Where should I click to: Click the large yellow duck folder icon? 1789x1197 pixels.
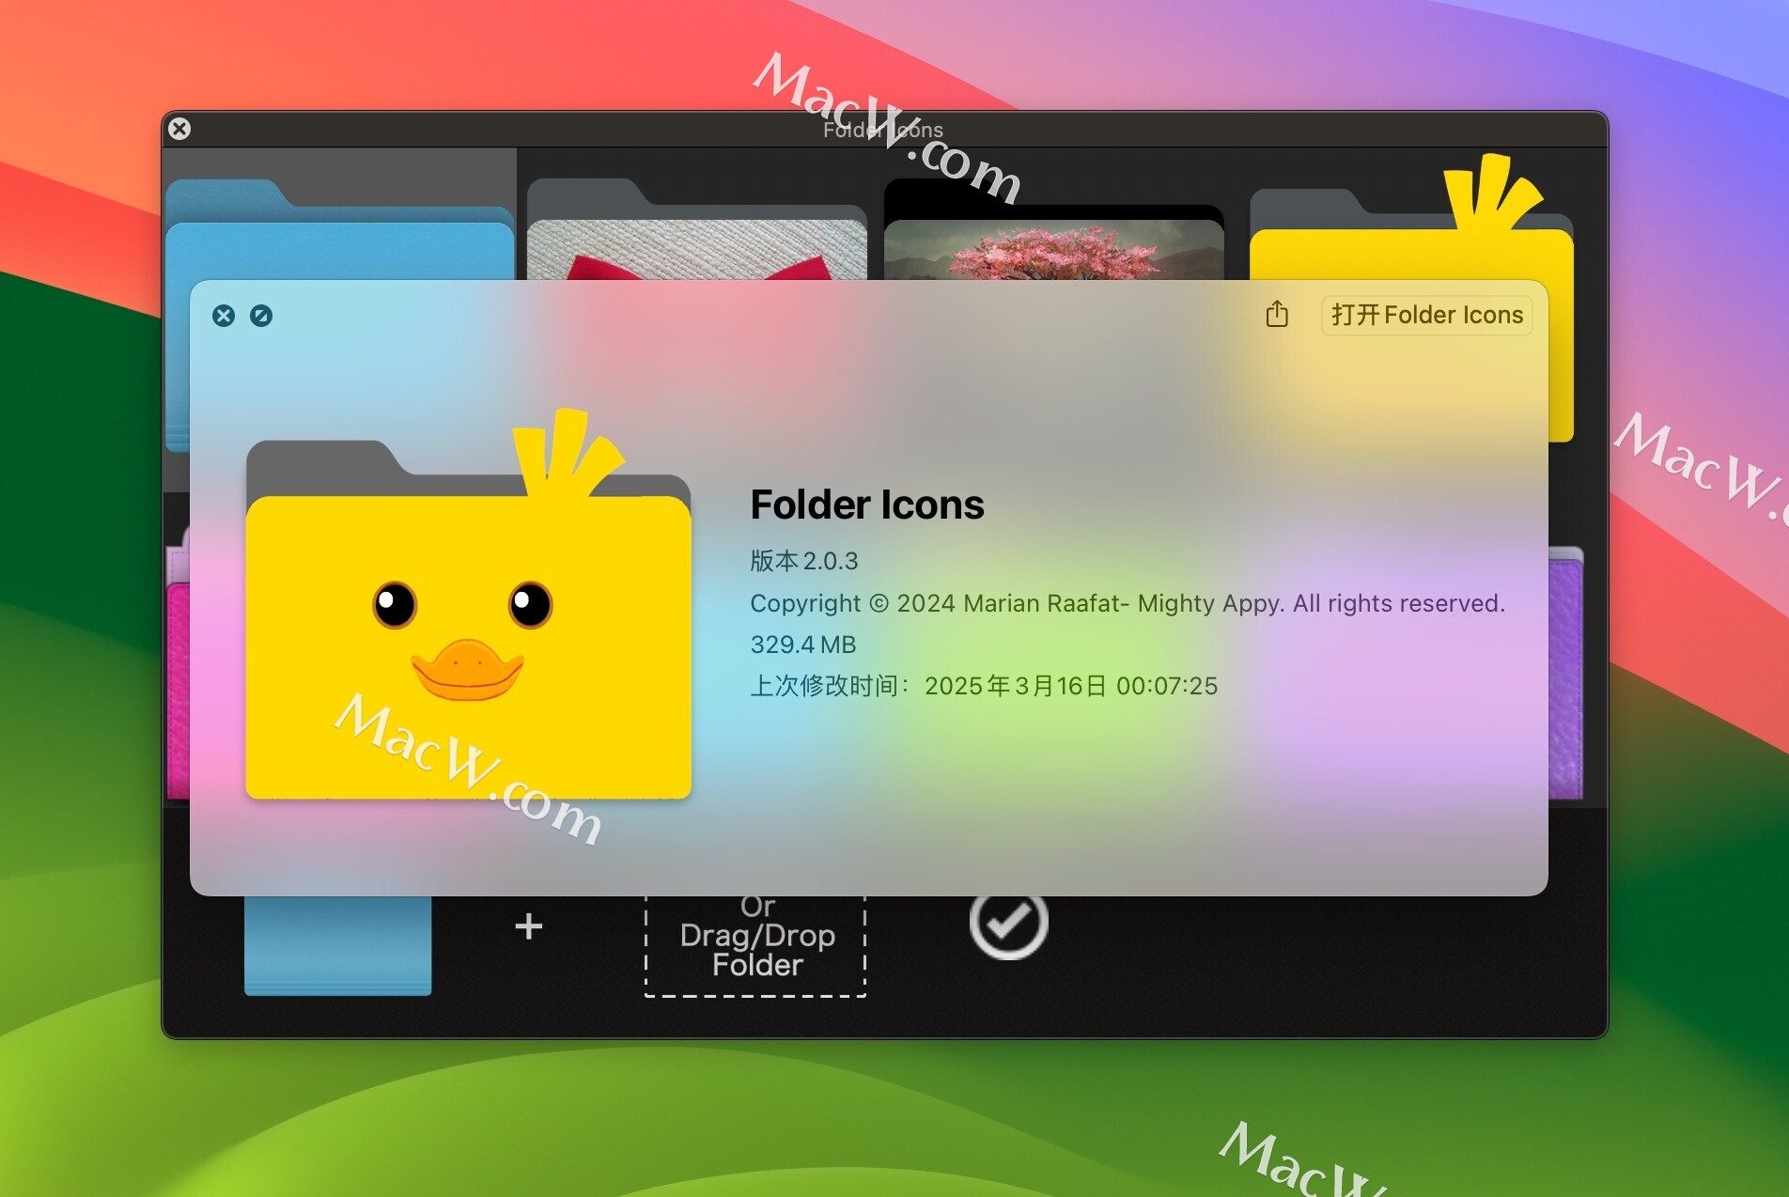(468, 606)
